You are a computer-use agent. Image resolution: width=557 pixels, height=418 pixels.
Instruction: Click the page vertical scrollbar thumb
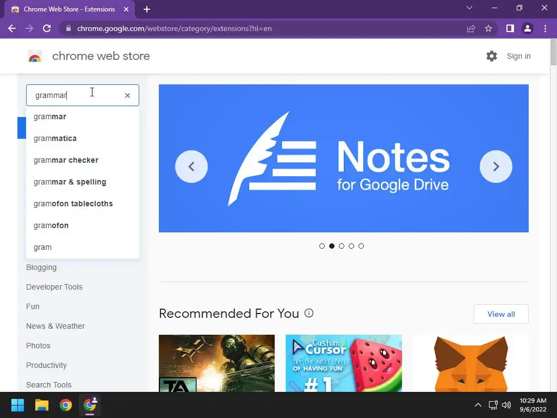[553, 53]
